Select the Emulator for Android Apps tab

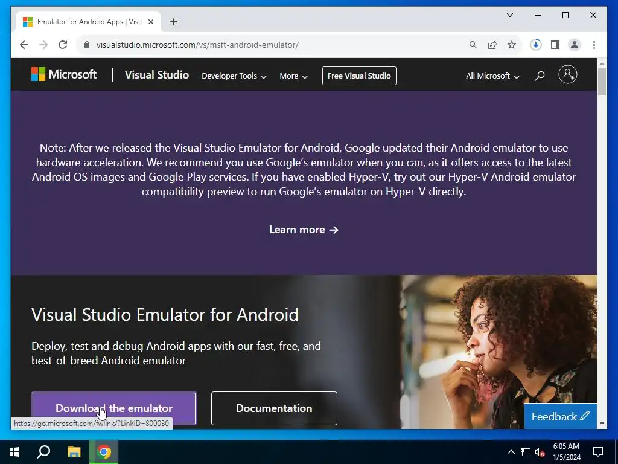point(88,22)
